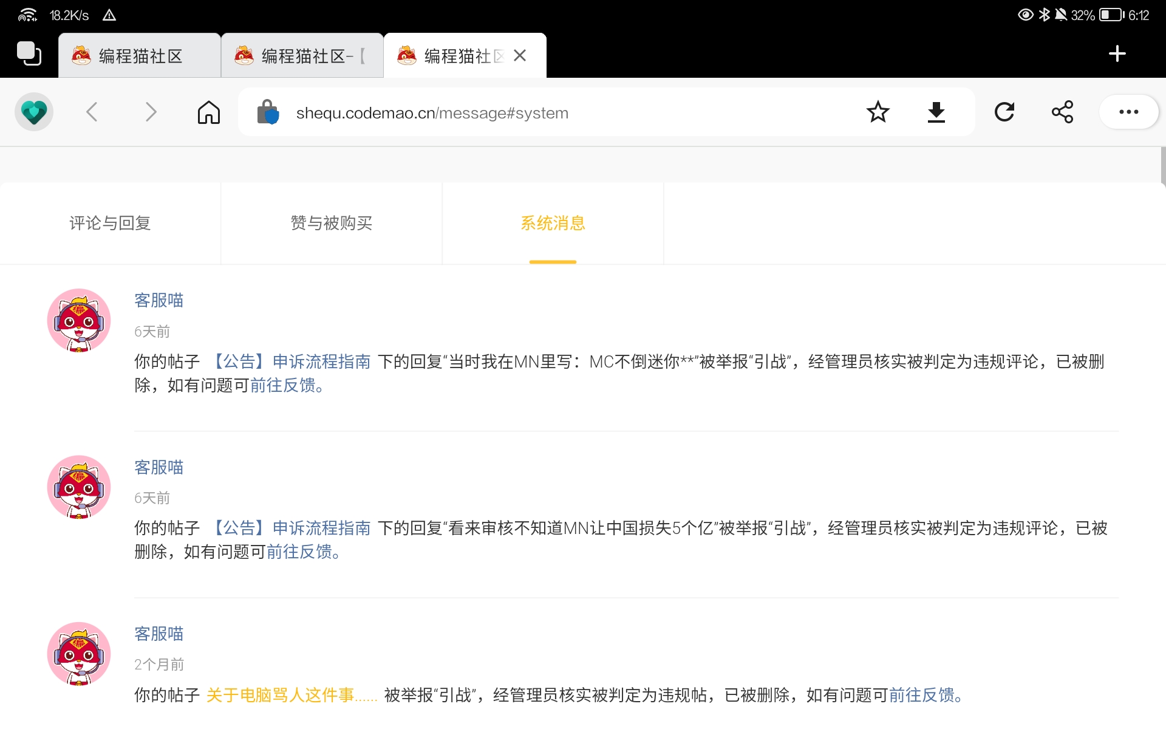
Task: Go back to previous page
Action: pos(92,112)
